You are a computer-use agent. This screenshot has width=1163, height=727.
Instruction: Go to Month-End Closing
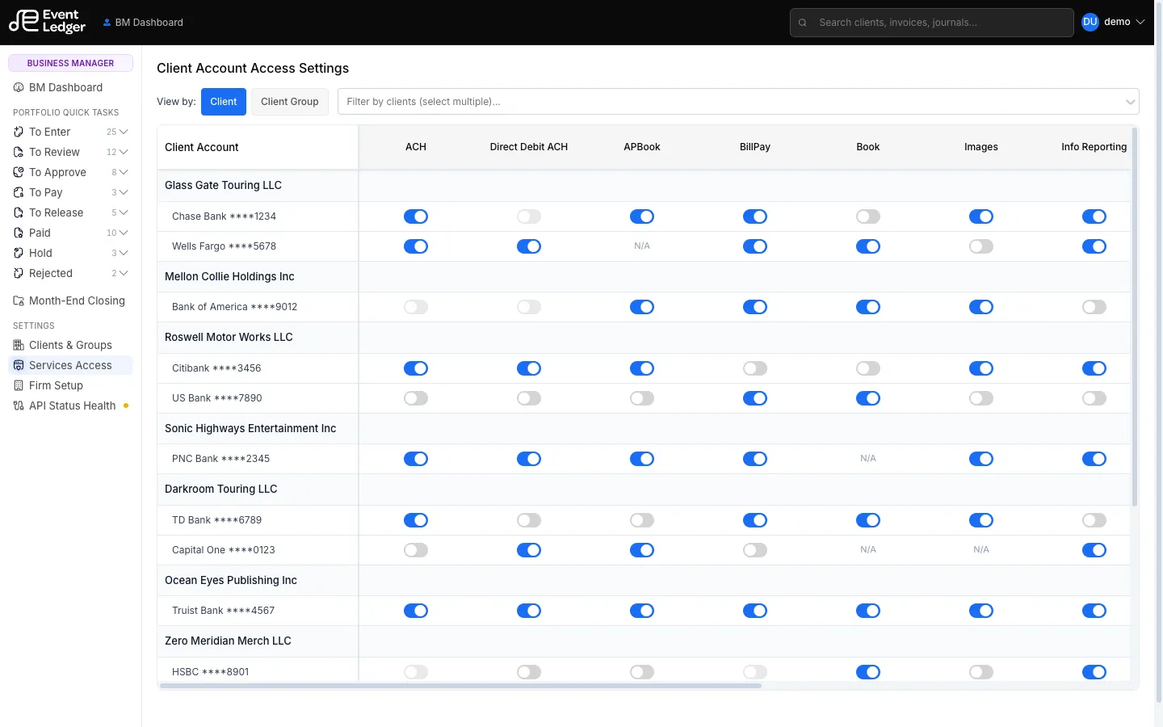[x=70, y=300]
